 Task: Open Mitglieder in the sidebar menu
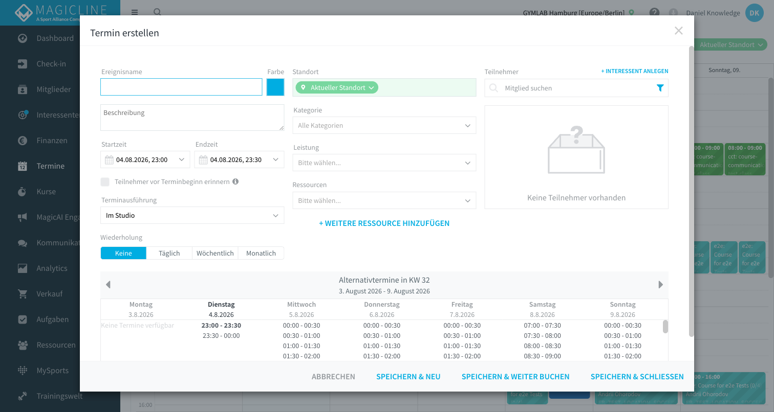54,89
